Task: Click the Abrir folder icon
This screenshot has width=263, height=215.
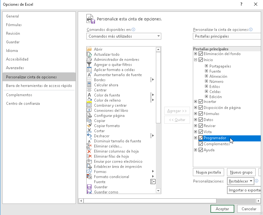Action: point(89,49)
